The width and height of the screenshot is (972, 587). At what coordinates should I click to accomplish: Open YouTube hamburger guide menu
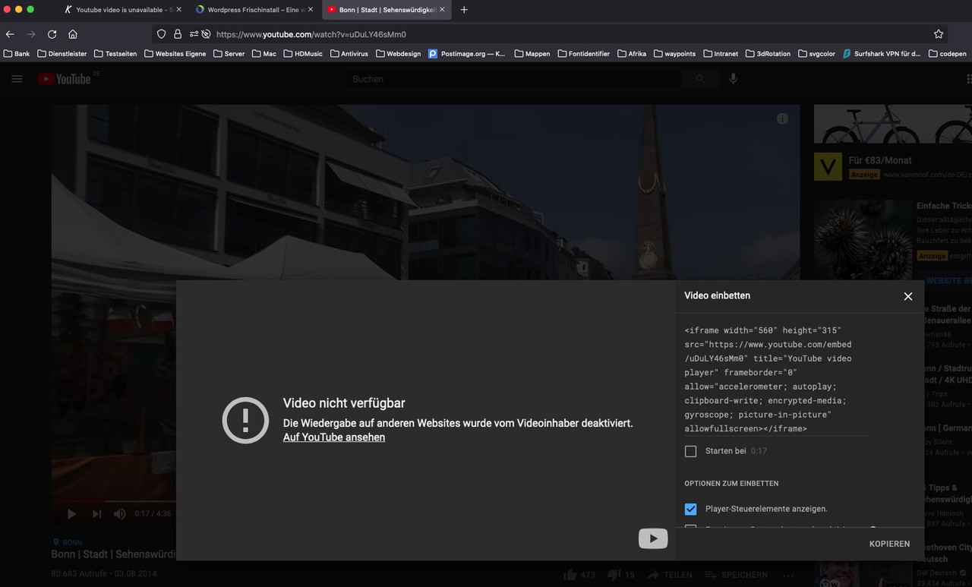(x=17, y=79)
